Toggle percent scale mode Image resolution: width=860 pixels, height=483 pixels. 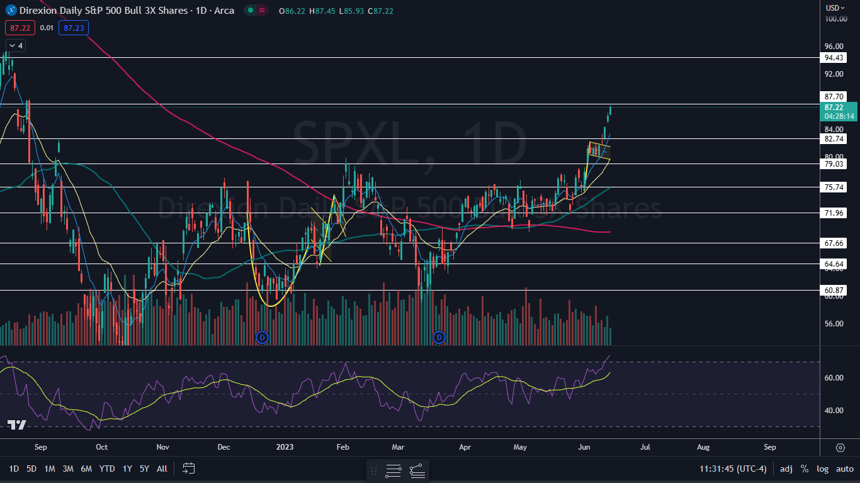click(x=805, y=469)
